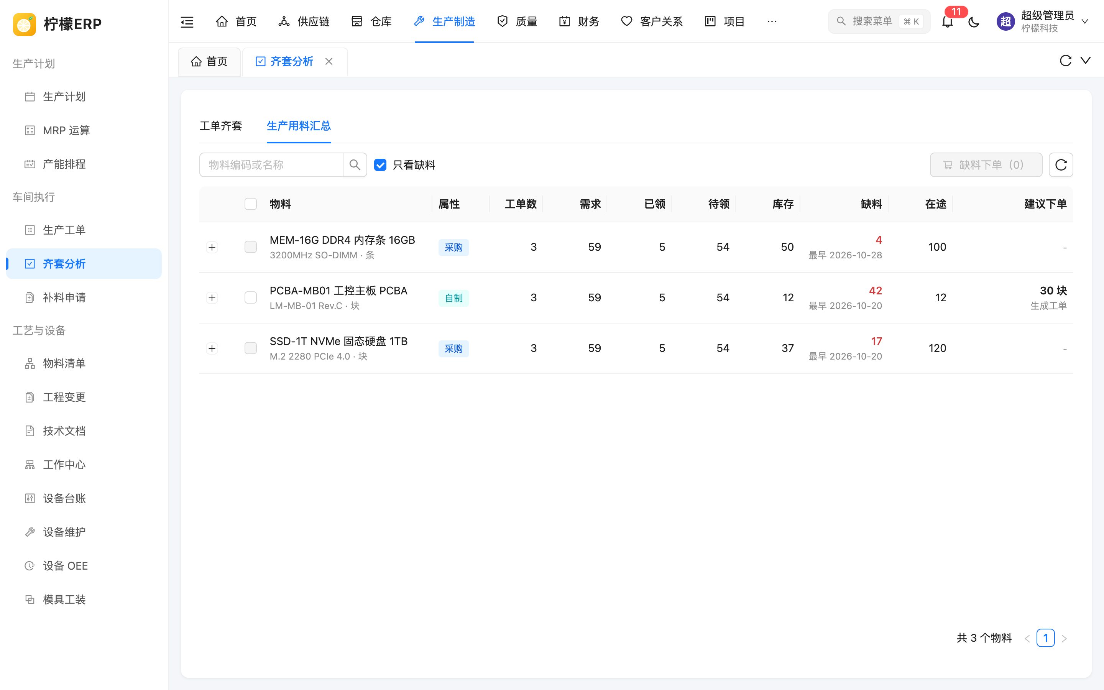Reload the current tab page icon
This screenshot has width=1104, height=690.
pyautogui.click(x=1065, y=61)
